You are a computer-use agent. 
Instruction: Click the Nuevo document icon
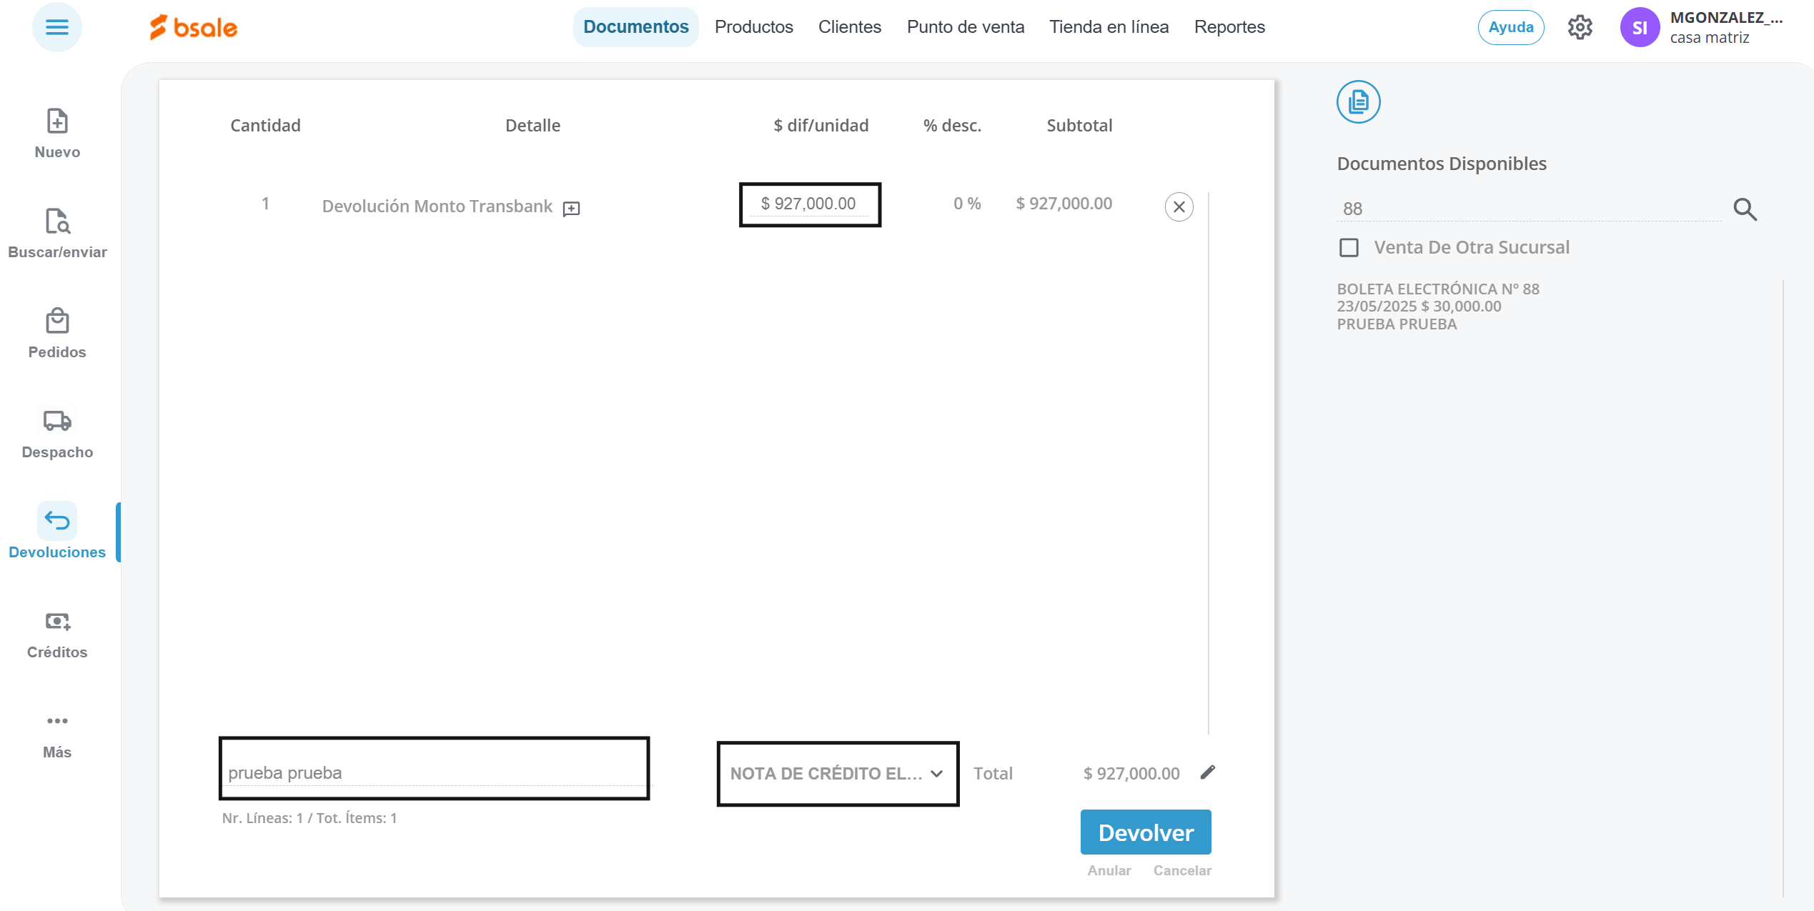click(x=57, y=121)
